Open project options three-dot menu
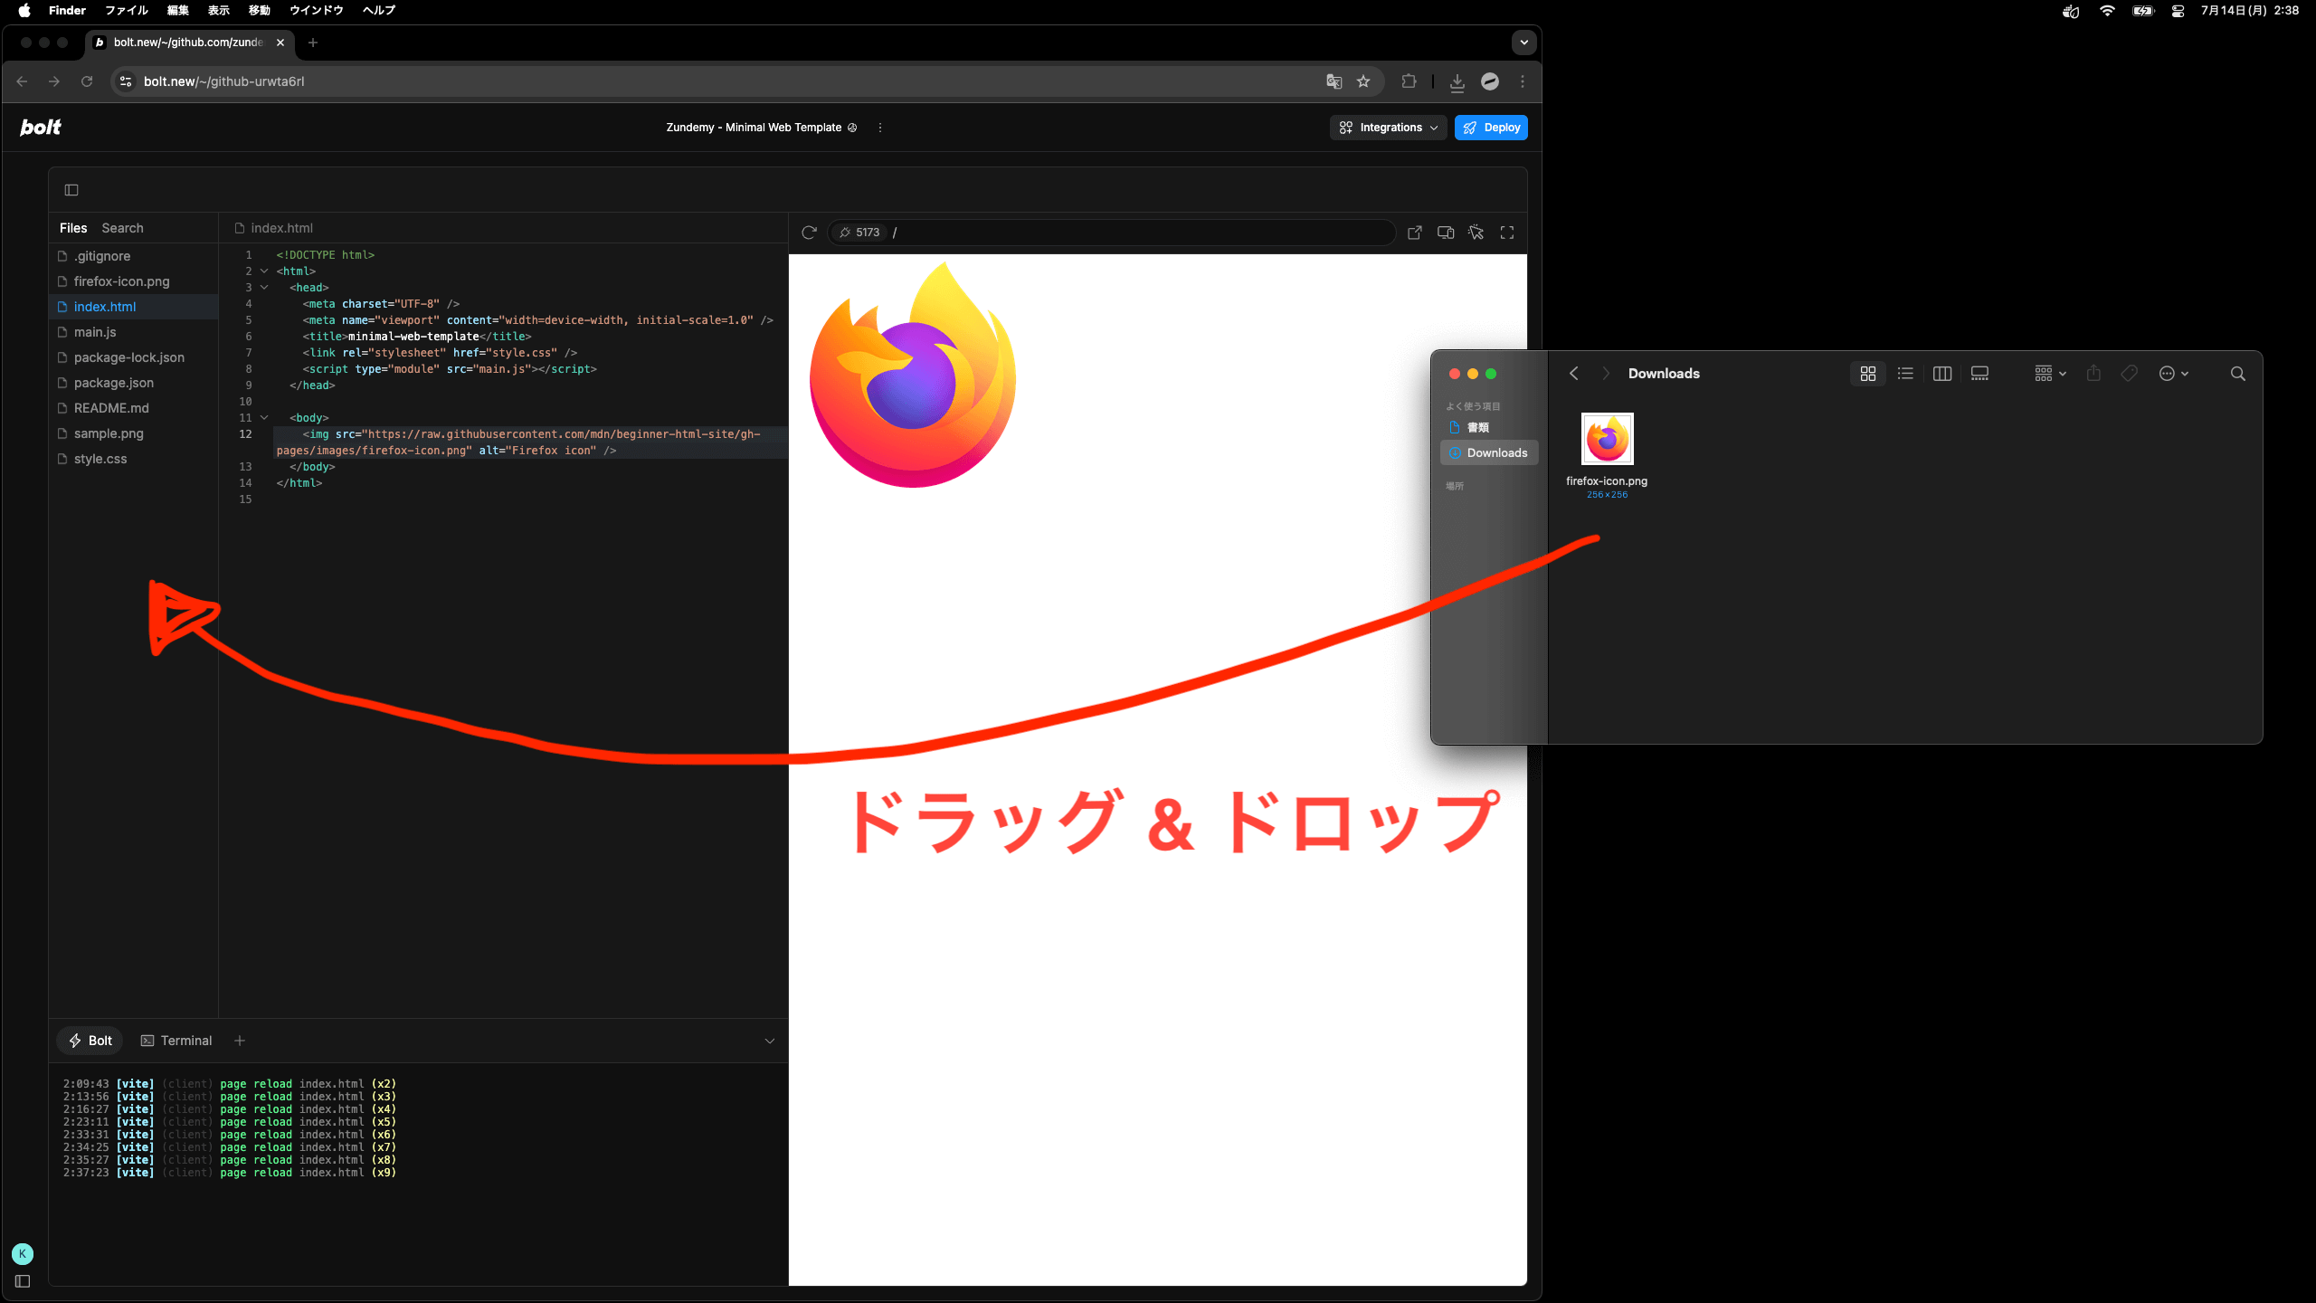The image size is (2316, 1303). 880,128
